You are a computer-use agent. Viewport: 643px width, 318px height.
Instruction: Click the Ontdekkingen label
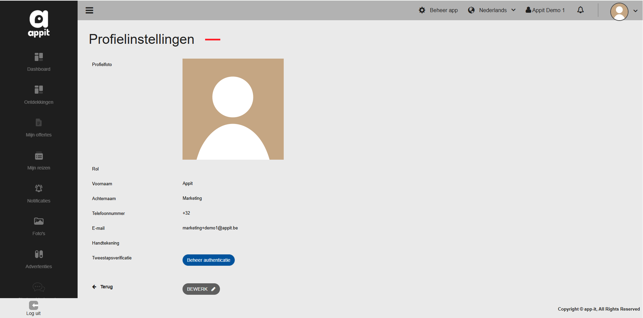(39, 102)
